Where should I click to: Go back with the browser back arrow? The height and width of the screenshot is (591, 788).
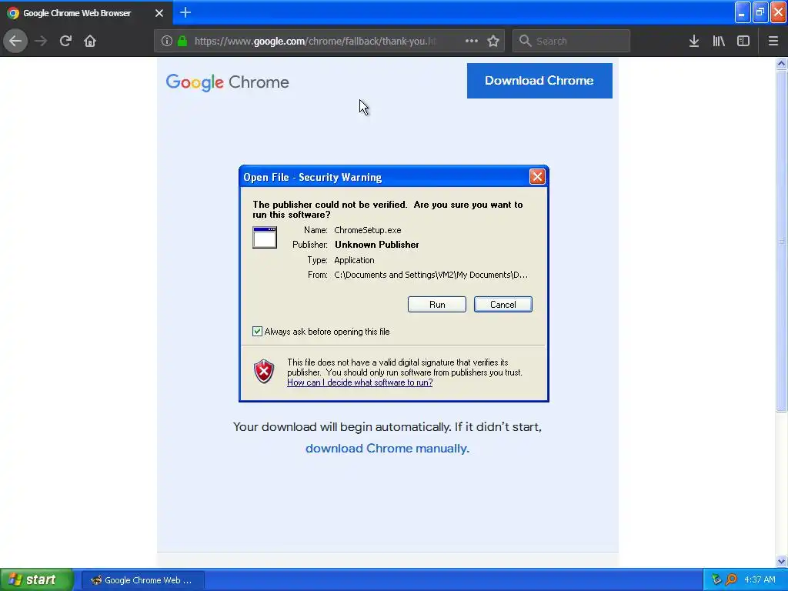(15, 41)
